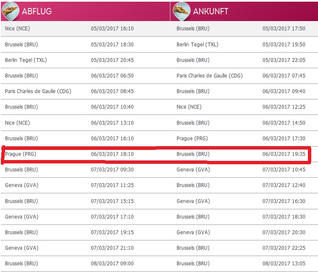
Task: Click Nice (NCE) departure at 16:10 row
Action: coord(17,29)
